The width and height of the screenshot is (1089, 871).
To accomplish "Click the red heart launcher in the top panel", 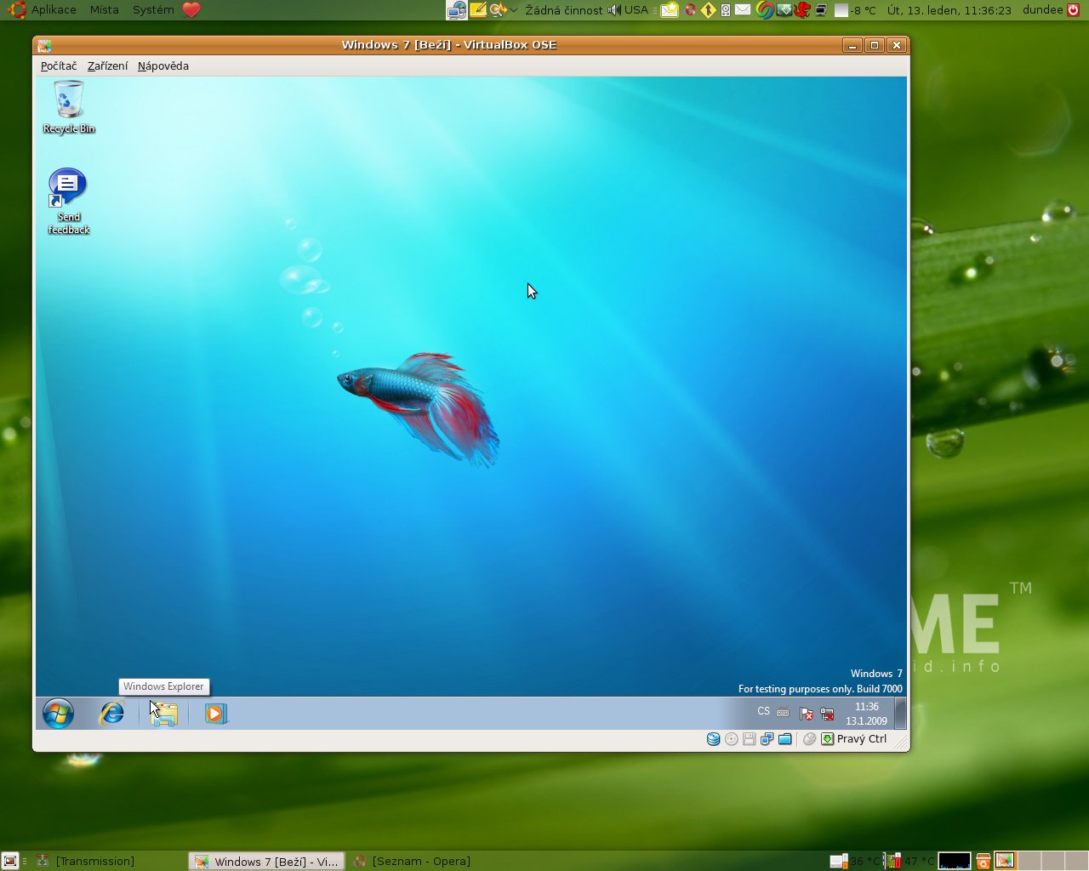I will 191,10.
